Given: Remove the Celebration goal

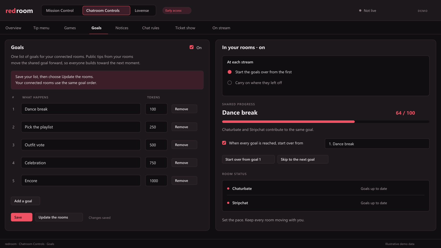Looking at the screenshot, I should tap(184, 163).
